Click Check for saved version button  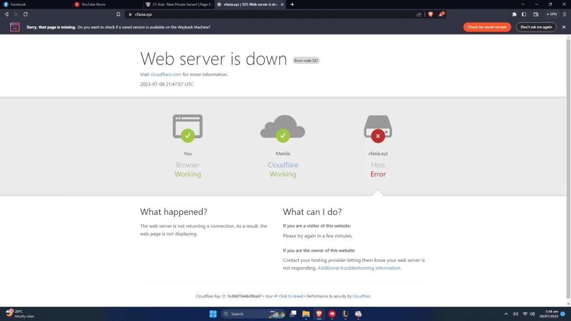click(487, 27)
